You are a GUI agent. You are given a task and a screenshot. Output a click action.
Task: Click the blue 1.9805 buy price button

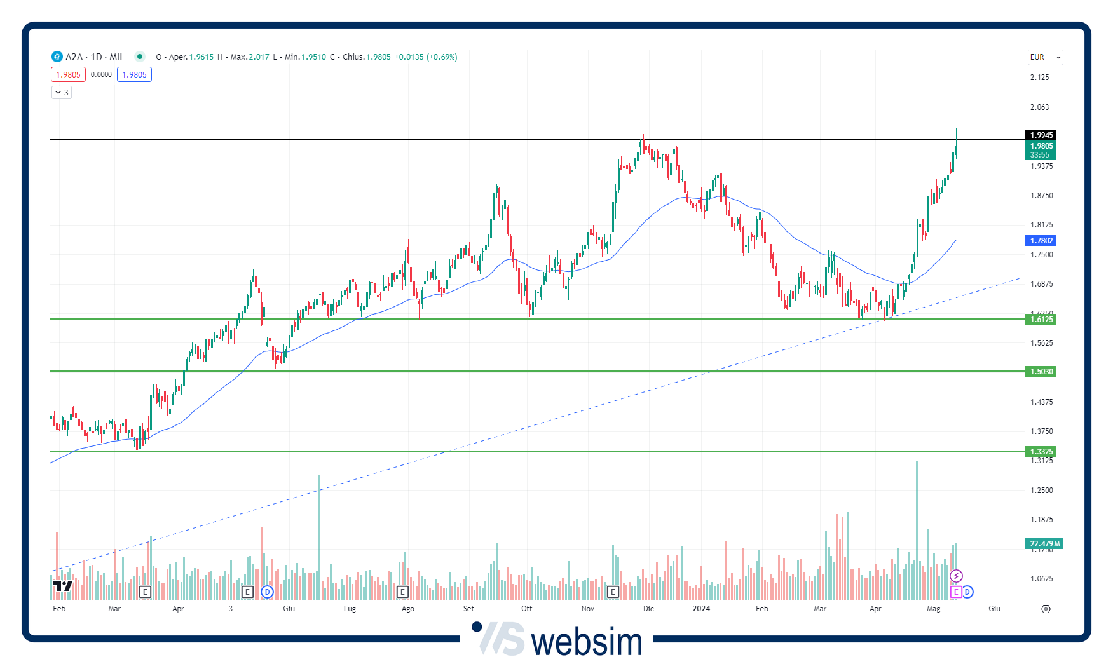coord(134,75)
